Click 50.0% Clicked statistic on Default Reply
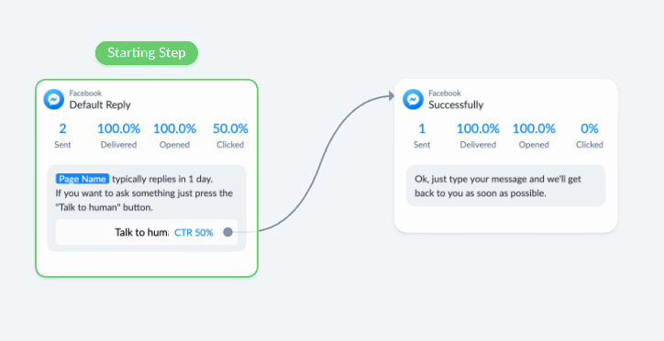The height and width of the screenshot is (341, 664). click(x=230, y=136)
